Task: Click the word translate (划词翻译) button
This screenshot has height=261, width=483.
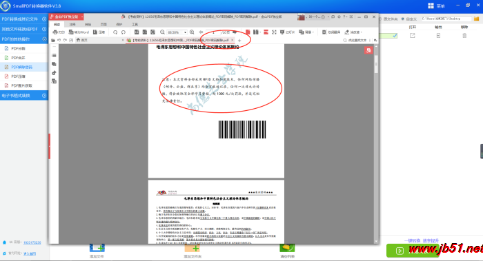Action: (x=331, y=32)
